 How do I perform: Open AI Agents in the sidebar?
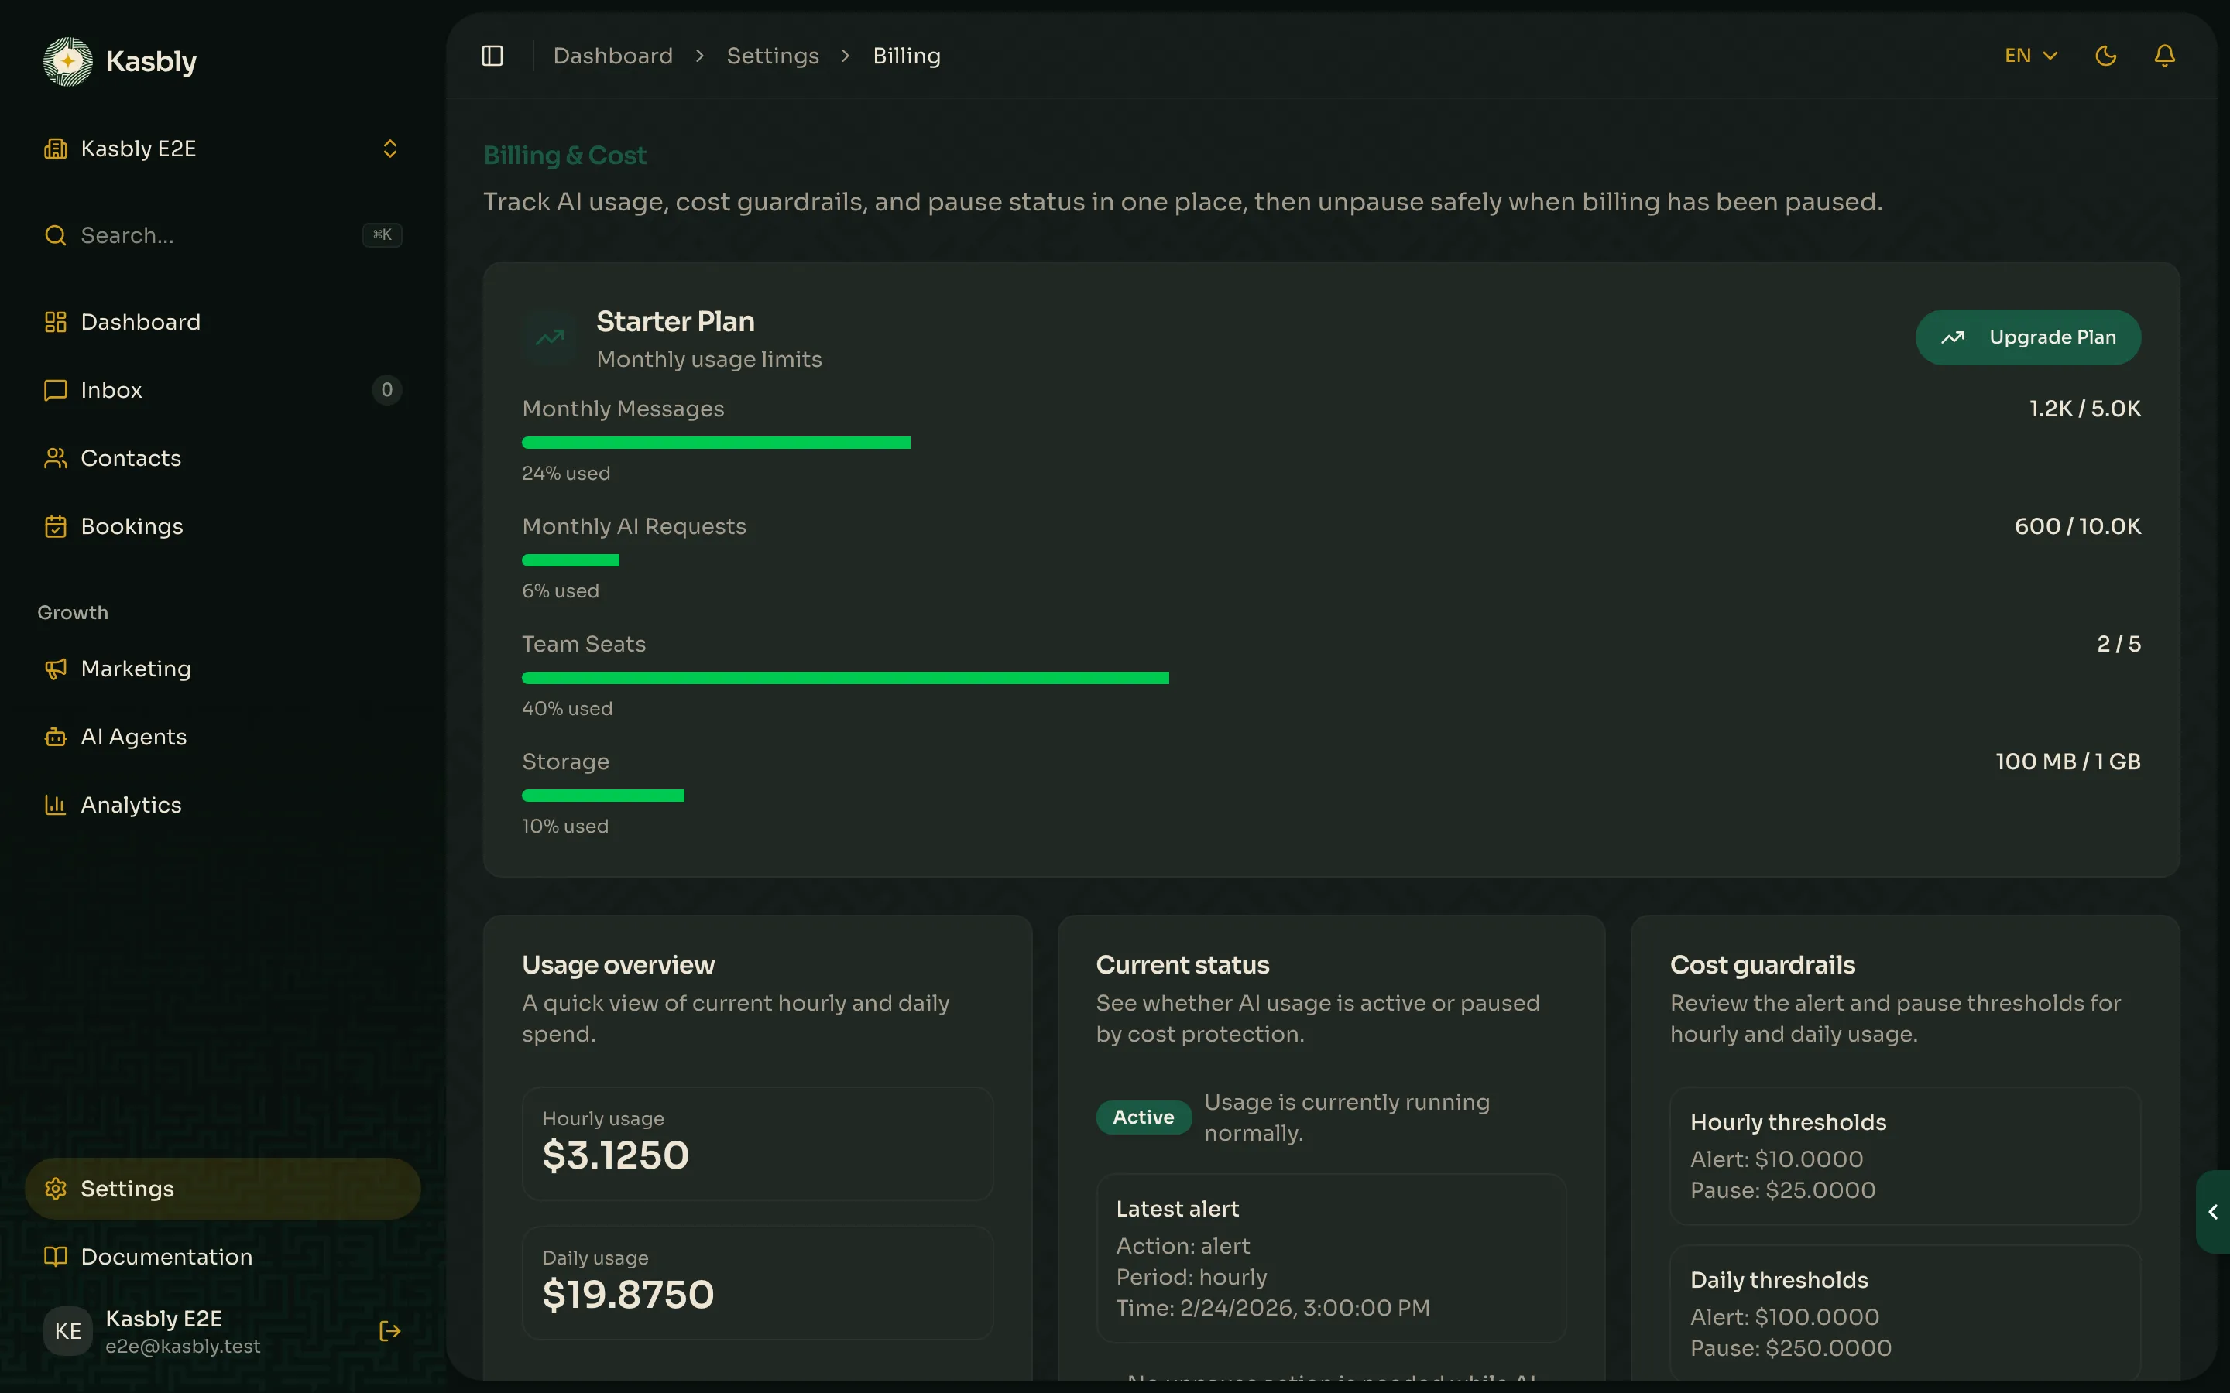point(222,737)
